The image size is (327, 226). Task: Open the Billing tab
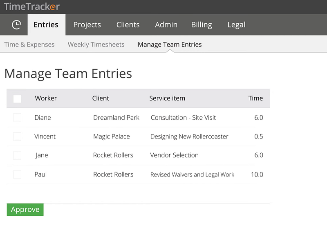pyautogui.click(x=202, y=25)
